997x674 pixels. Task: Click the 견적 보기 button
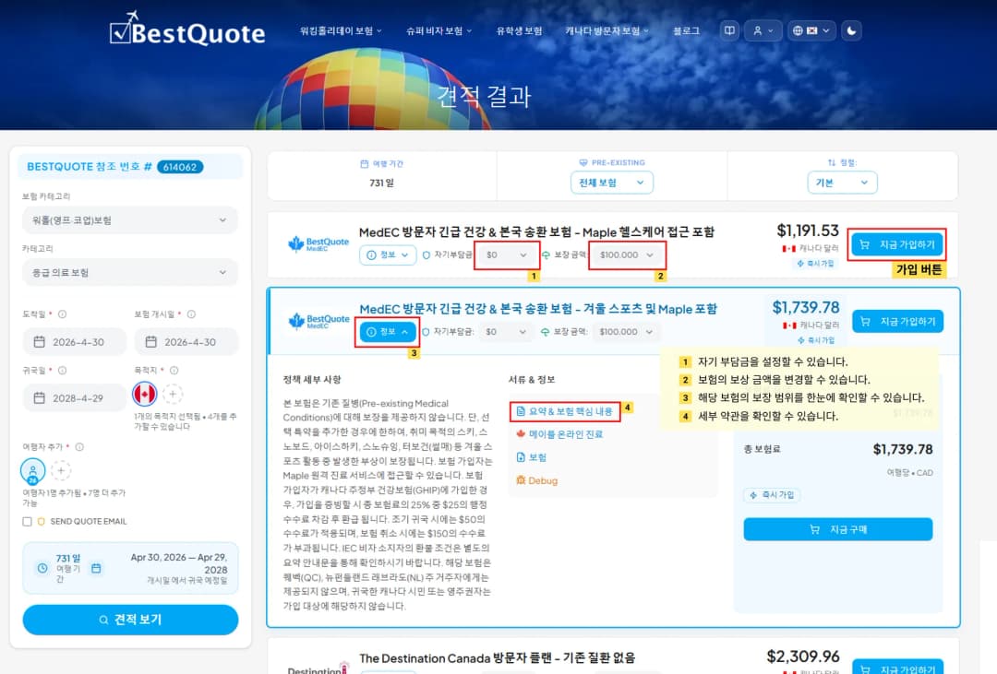130,620
